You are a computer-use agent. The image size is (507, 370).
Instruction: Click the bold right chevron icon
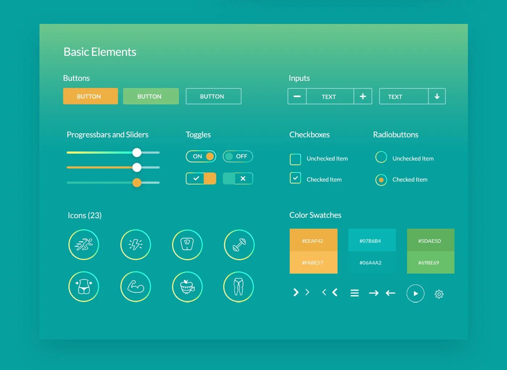click(x=296, y=292)
